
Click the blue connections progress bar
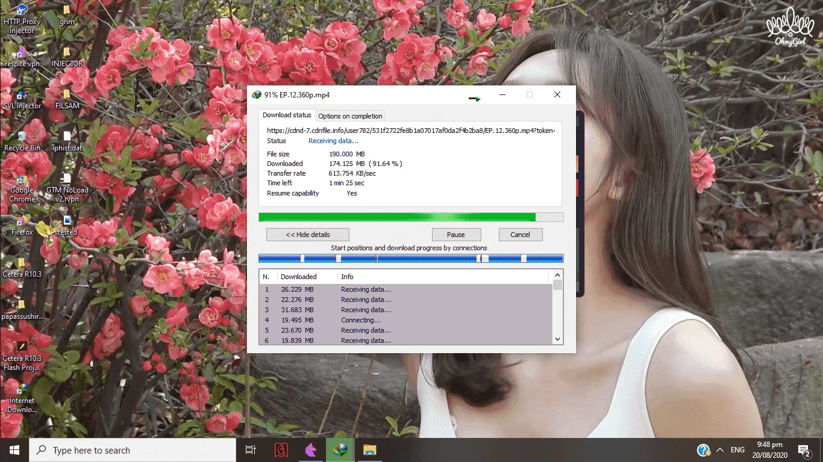[411, 258]
